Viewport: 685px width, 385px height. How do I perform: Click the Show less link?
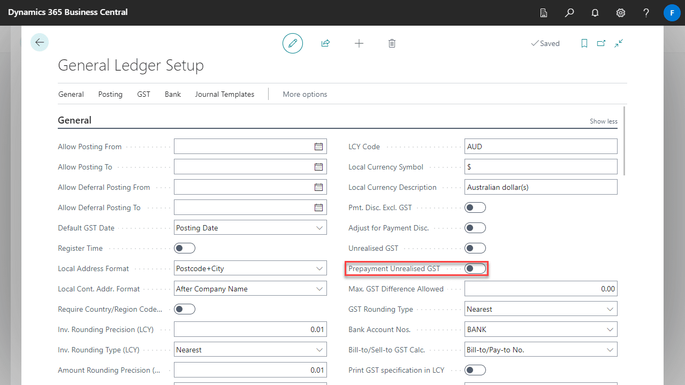point(604,121)
